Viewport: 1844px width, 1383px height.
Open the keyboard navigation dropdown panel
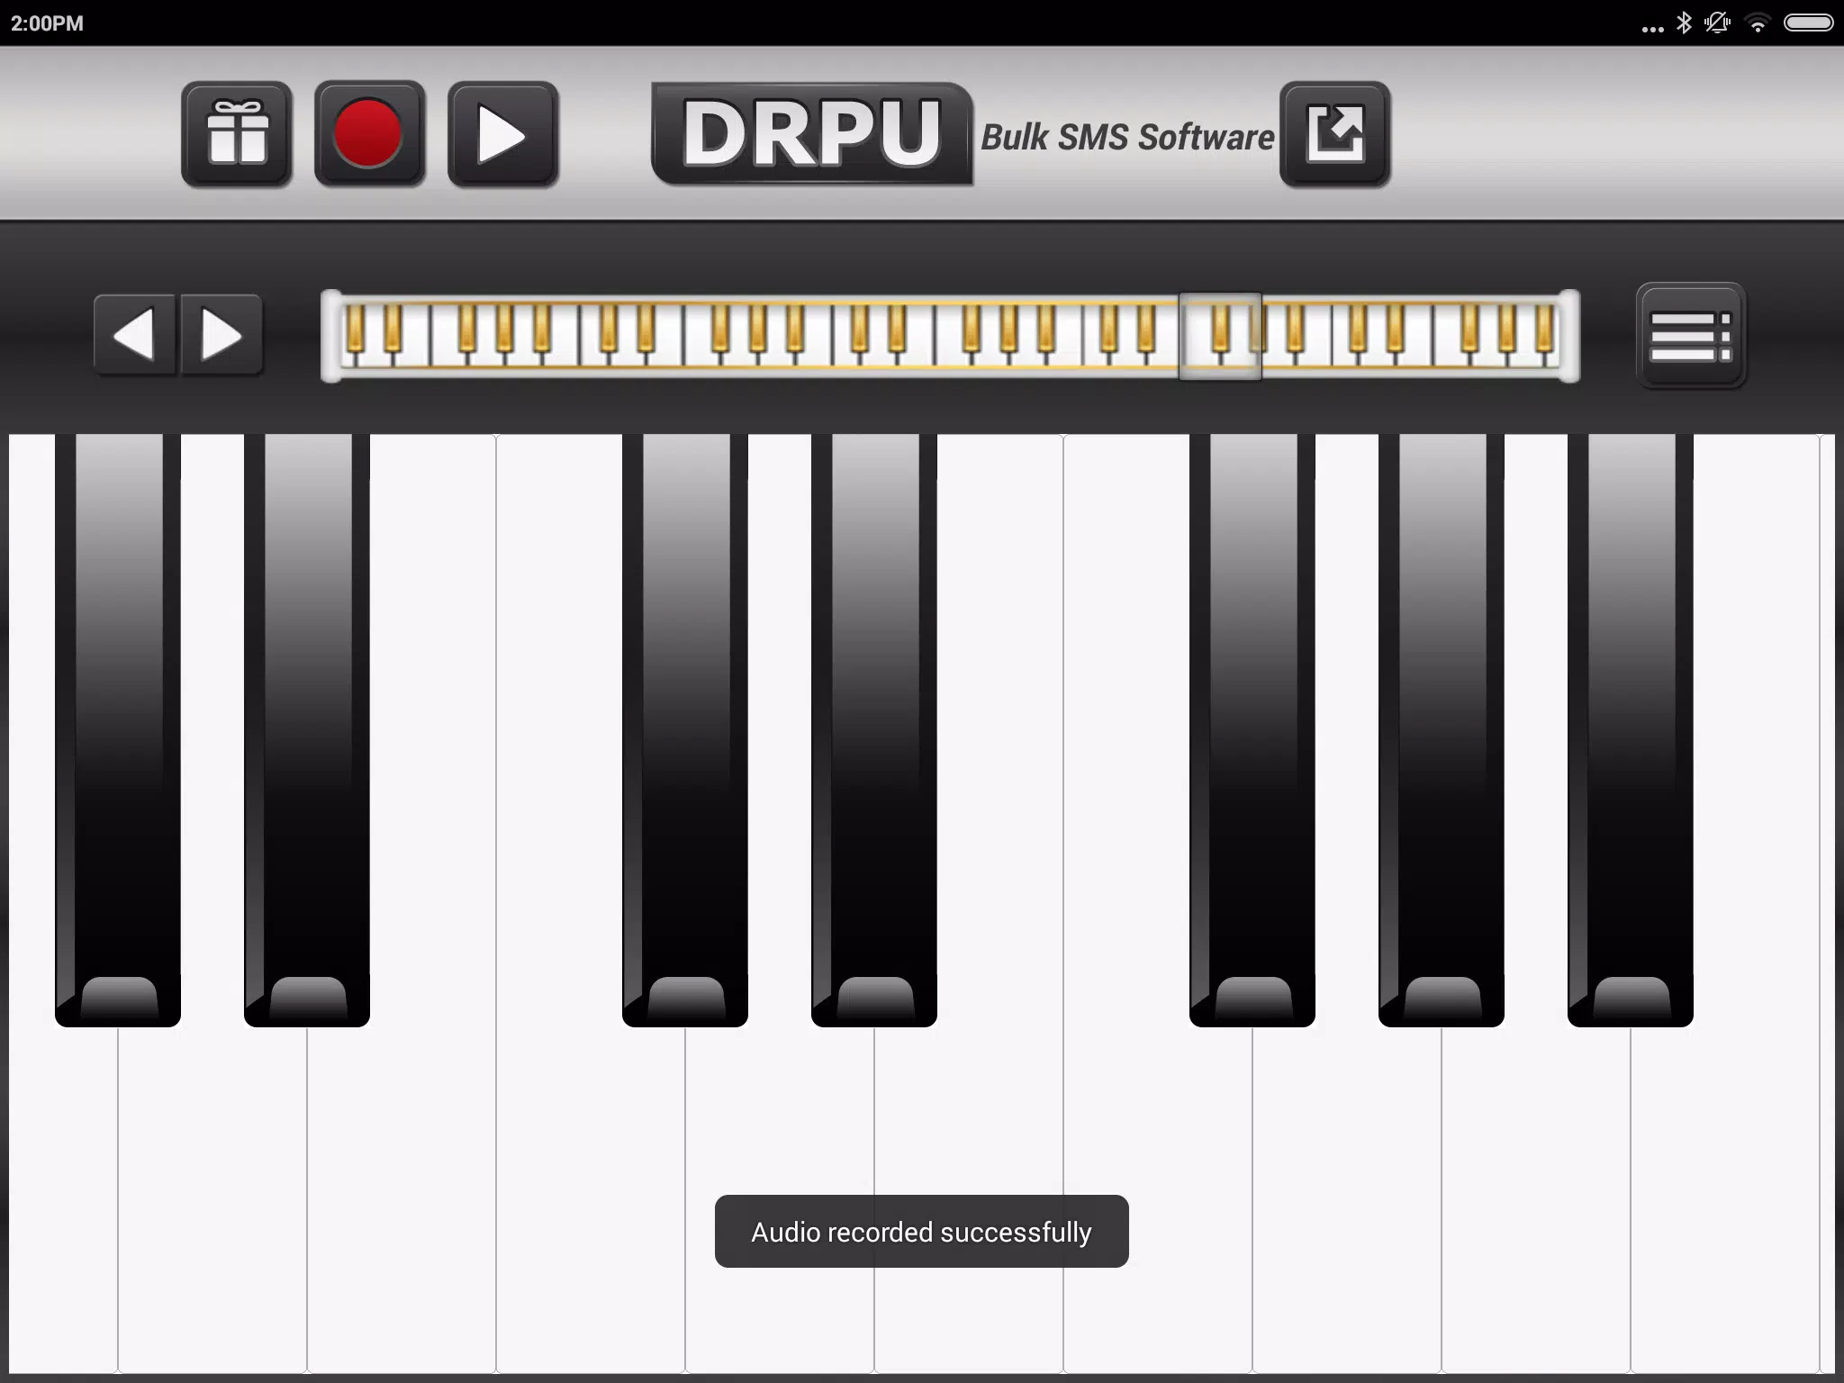(1688, 334)
